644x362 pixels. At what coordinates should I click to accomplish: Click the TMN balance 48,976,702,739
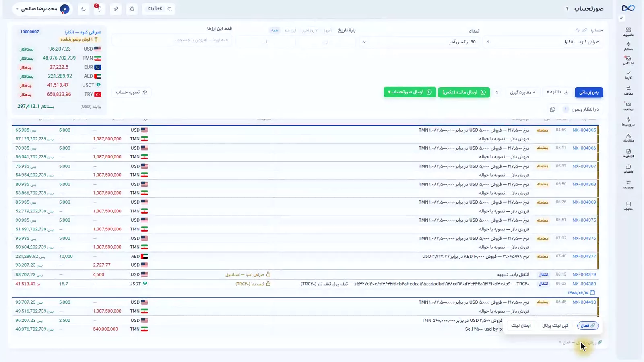coord(59,58)
